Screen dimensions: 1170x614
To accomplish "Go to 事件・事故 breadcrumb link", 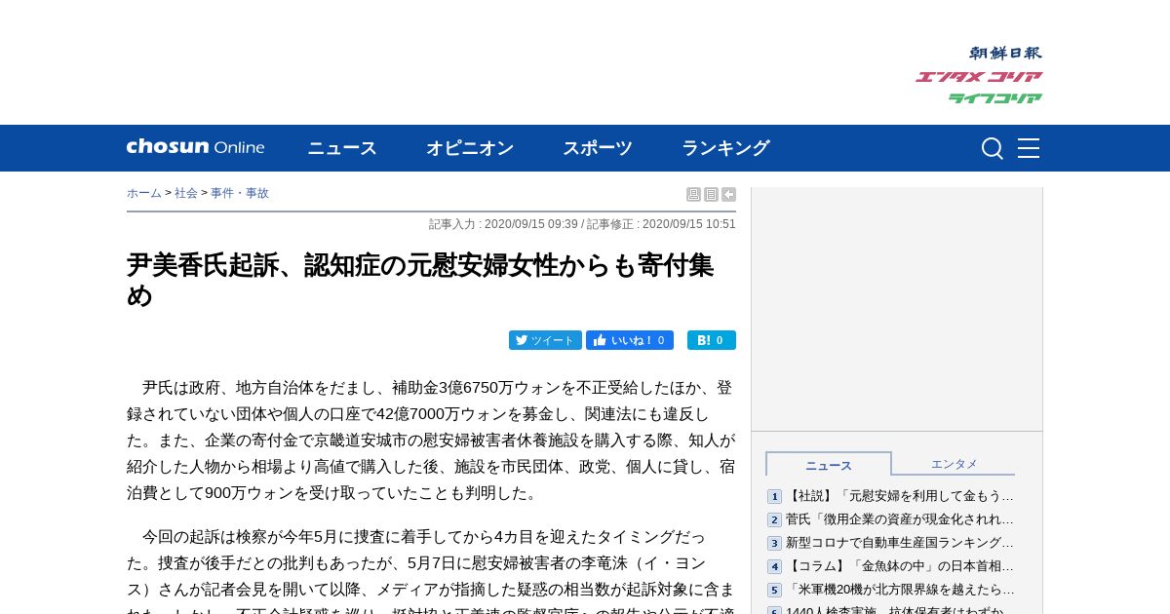I will [x=240, y=193].
